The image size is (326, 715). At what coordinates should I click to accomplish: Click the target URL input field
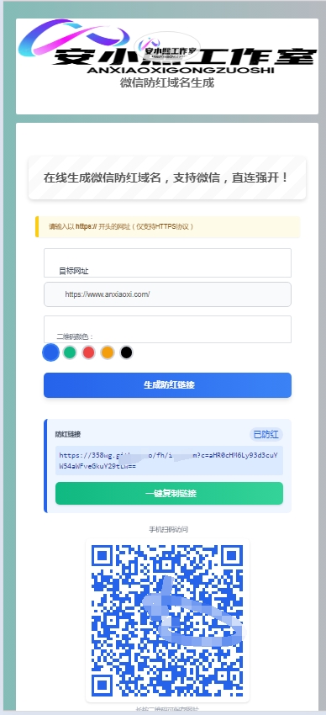167,294
